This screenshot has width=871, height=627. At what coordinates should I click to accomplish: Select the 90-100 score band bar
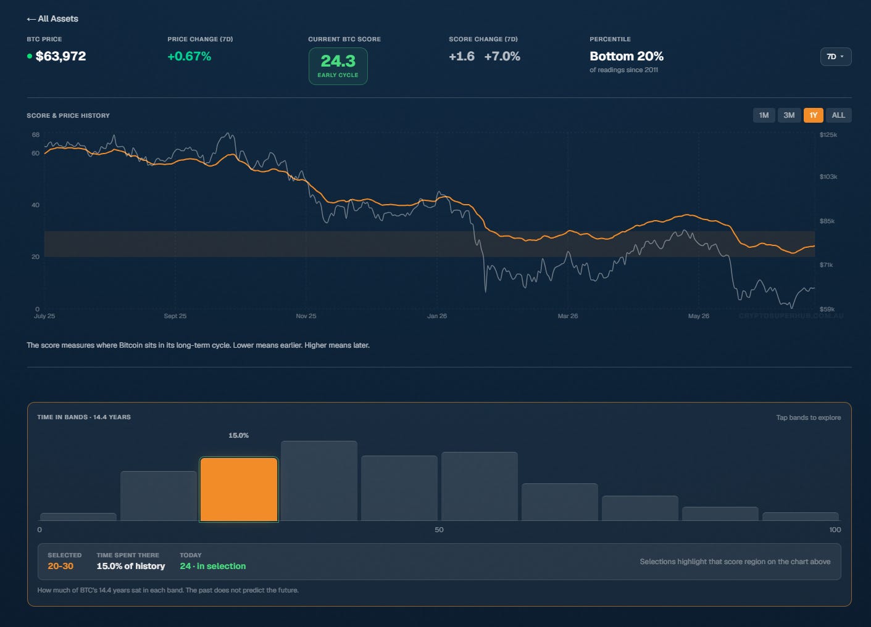(x=801, y=517)
